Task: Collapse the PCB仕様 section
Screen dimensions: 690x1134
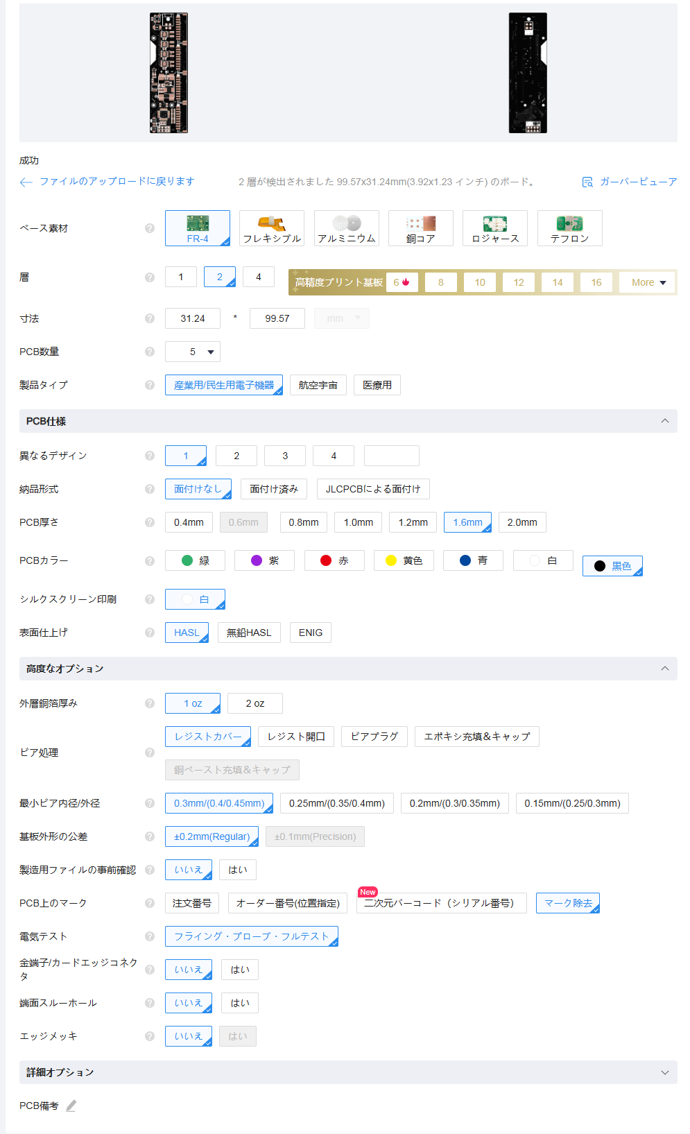Action: point(665,421)
